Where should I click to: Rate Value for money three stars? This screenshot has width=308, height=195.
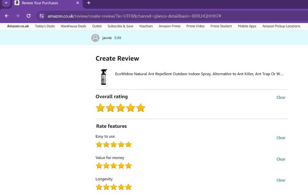point(114,166)
